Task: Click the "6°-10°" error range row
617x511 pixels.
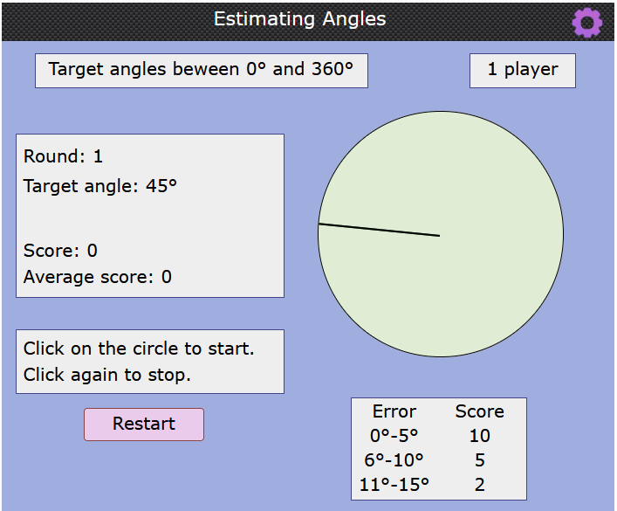Action: coord(394,460)
